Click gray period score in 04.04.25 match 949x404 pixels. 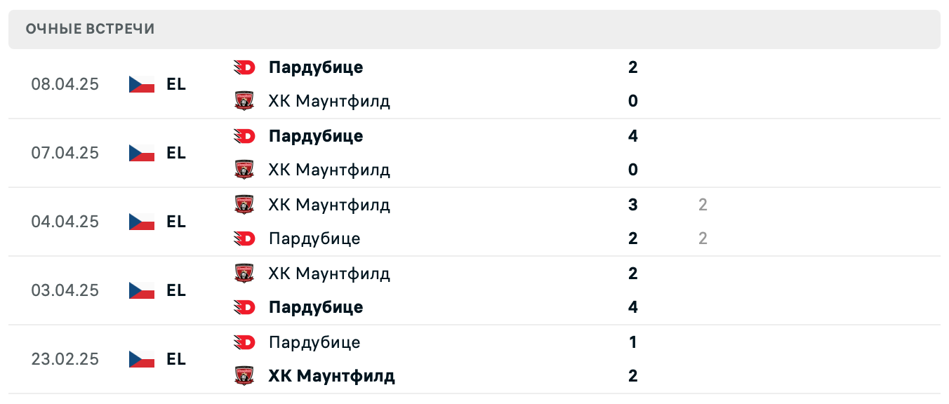pos(703,205)
